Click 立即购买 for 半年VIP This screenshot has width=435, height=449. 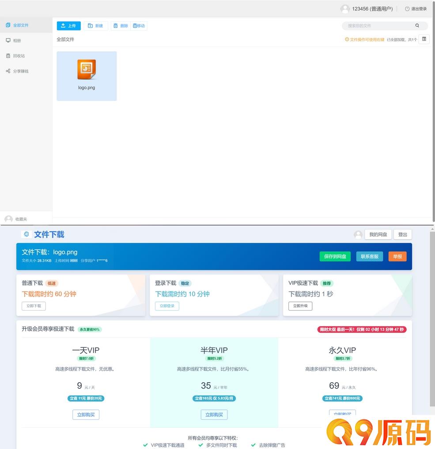tap(214, 415)
